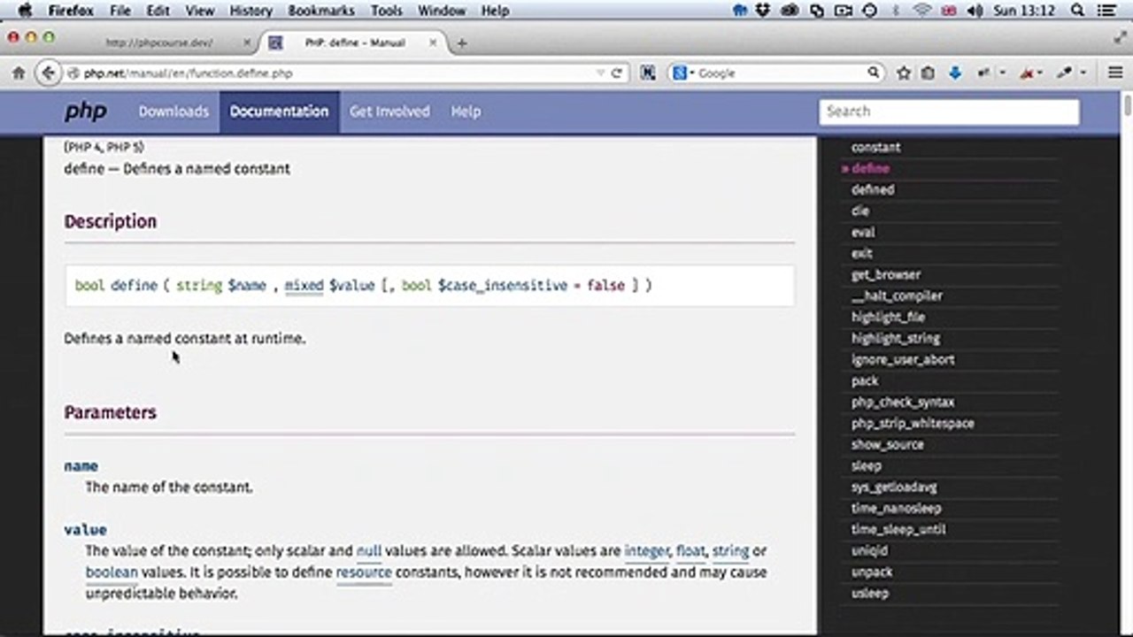Open the bookmarks list clipboard icon
This screenshot has height=637, width=1133.
[928, 73]
